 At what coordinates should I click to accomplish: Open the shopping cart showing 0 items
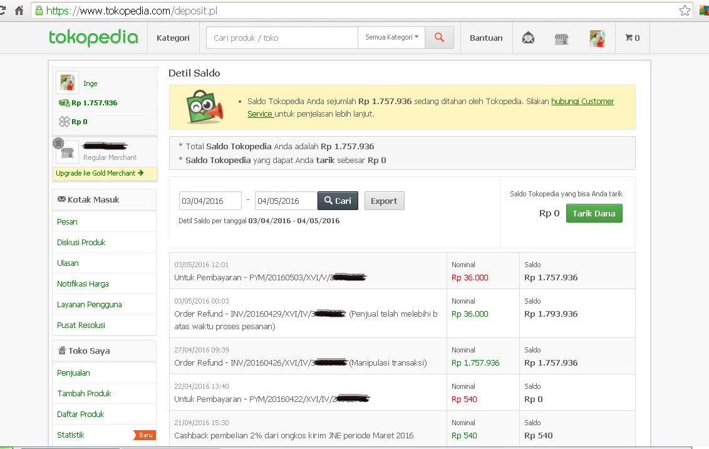click(x=632, y=38)
